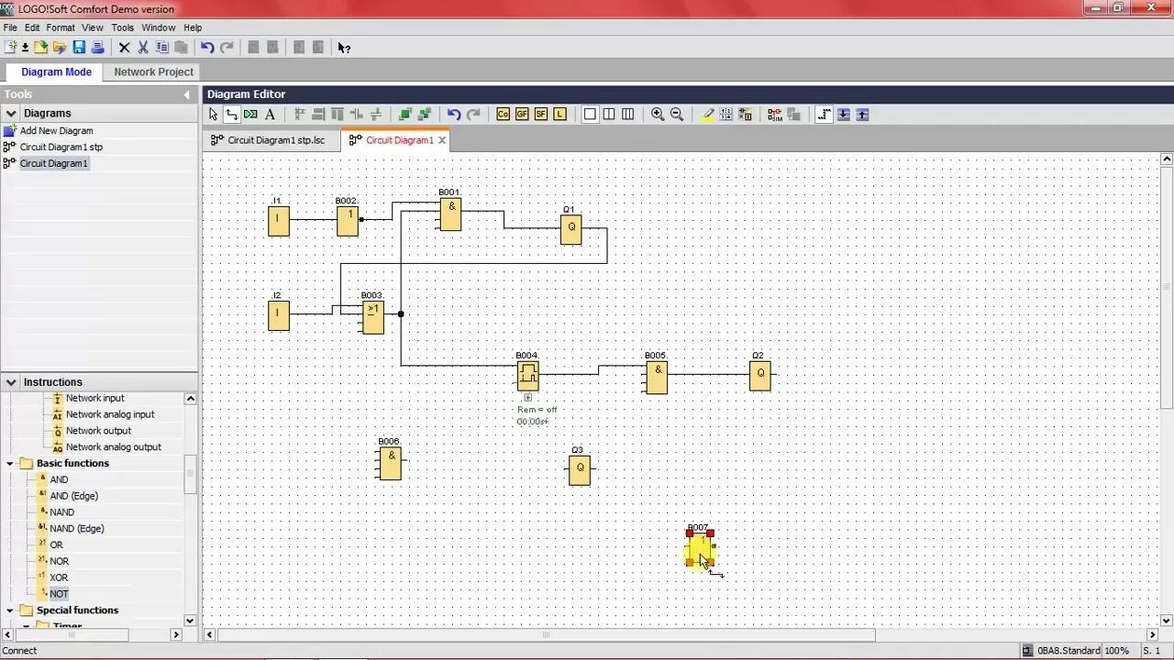Select XOR instruction

[x=59, y=577]
